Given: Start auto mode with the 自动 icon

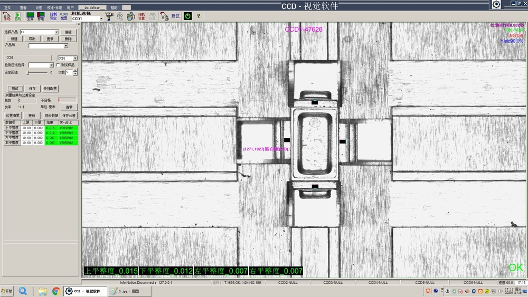Looking at the screenshot, I should point(17,16).
